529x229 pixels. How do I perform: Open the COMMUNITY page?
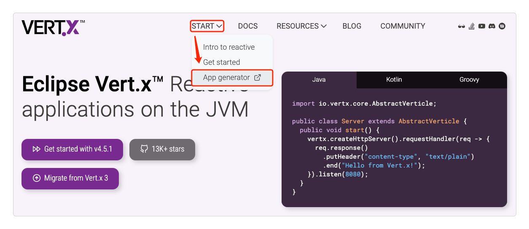[x=403, y=26]
